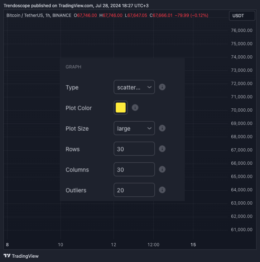Screen dimensions: 260x262
Task: Click the −79.99 (−0.12%) change value
Action: [192, 15]
